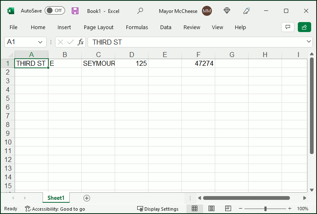Open the Formulas ribbon tab

[x=137, y=27]
